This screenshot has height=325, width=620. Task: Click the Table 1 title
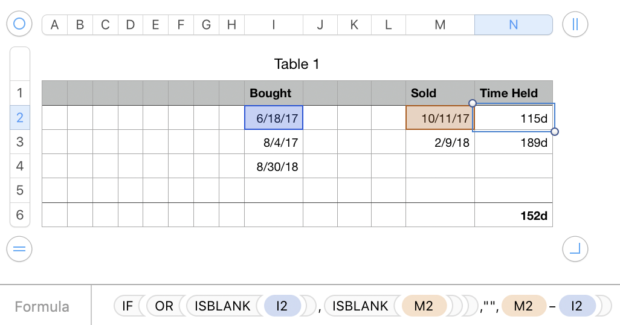(297, 64)
